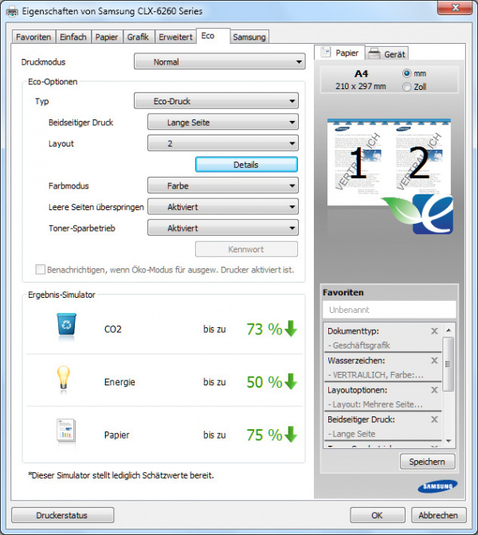Delete the Beidseitiger Druck entry with X

point(434,419)
